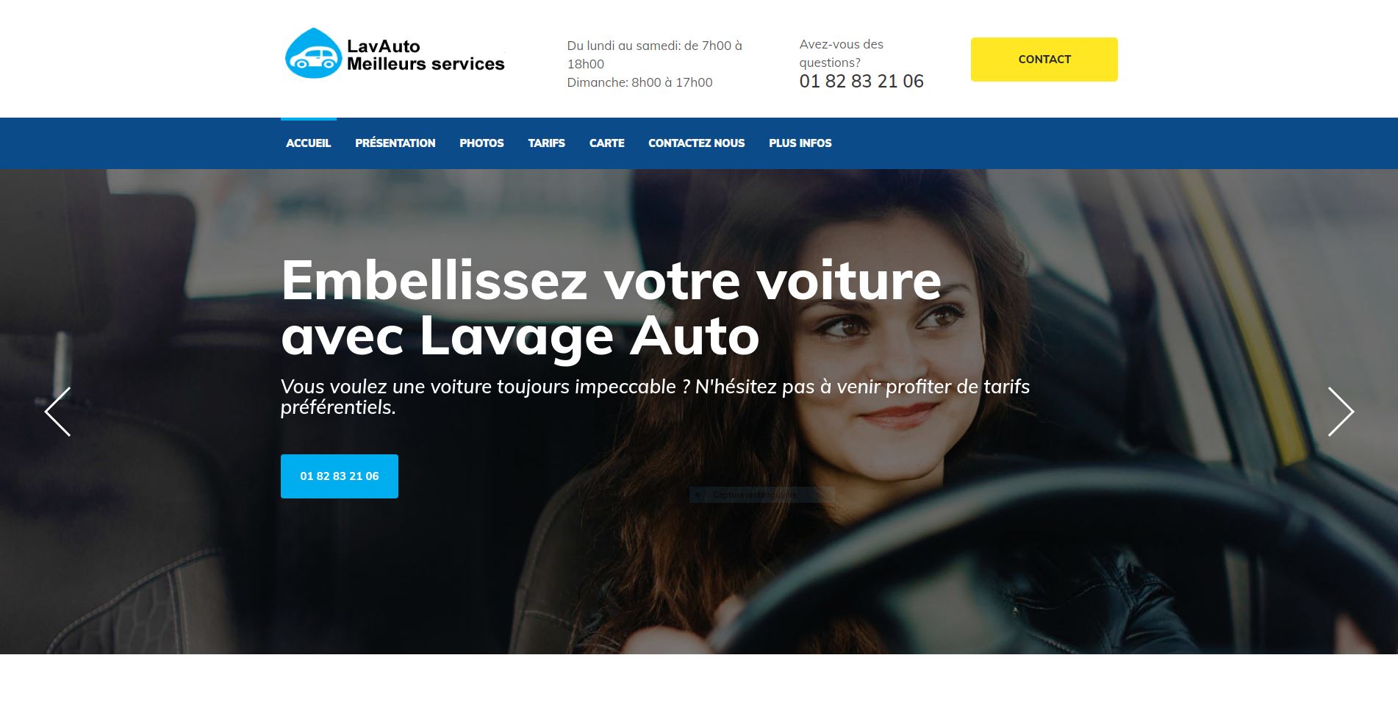This screenshot has width=1398, height=705.
Task: Go to the Photos page
Action: click(481, 143)
